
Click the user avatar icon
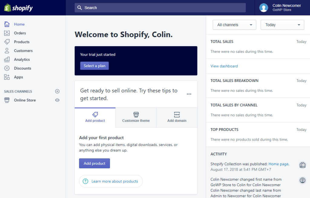click(264, 8)
